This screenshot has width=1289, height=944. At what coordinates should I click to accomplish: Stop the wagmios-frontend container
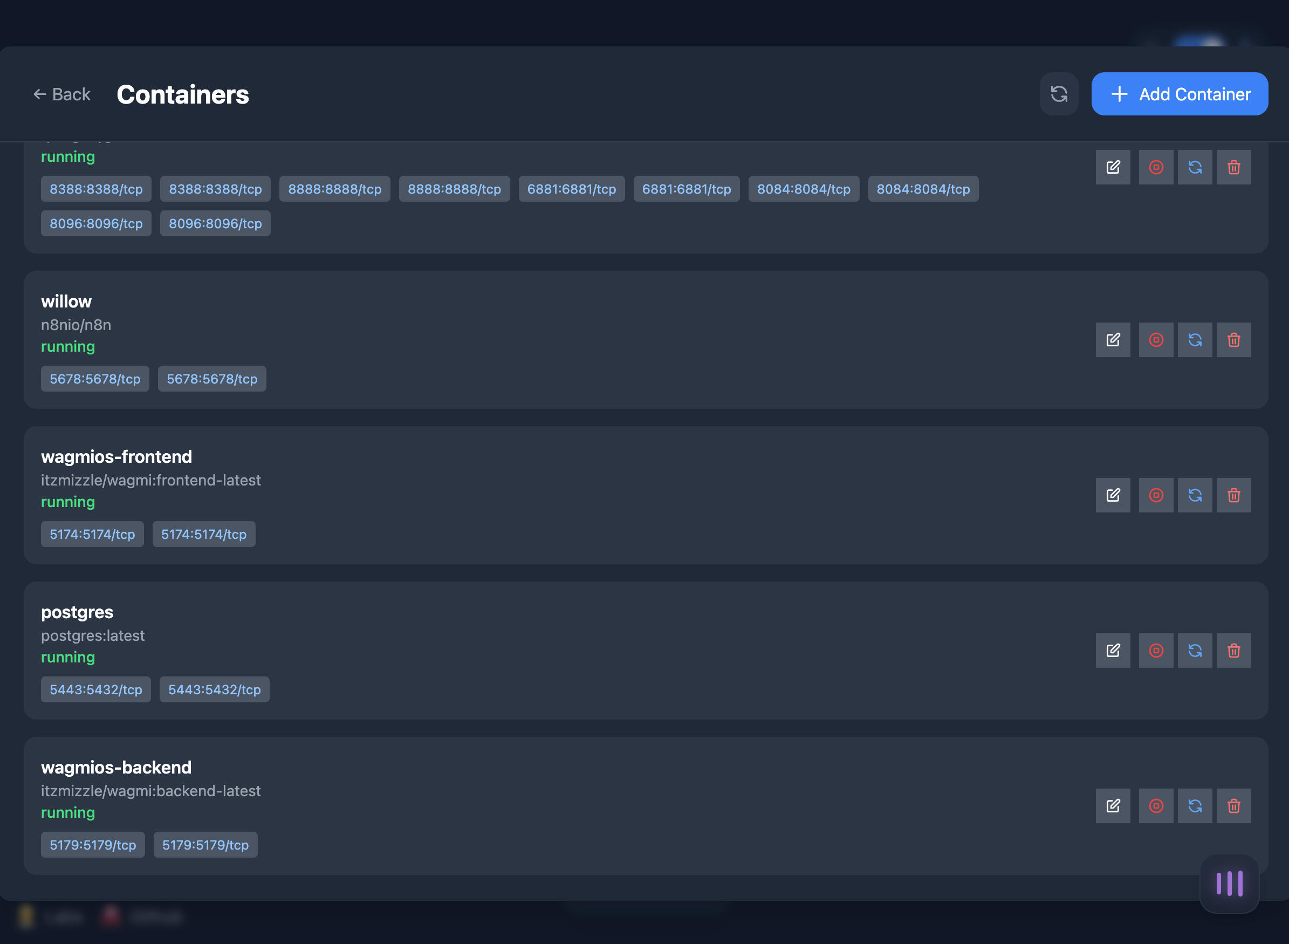click(x=1155, y=495)
